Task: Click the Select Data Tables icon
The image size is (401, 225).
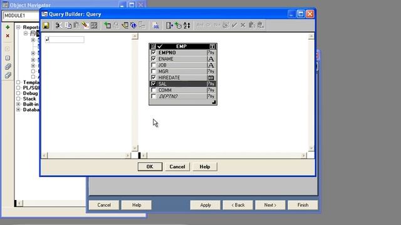Action: coord(107,25)
